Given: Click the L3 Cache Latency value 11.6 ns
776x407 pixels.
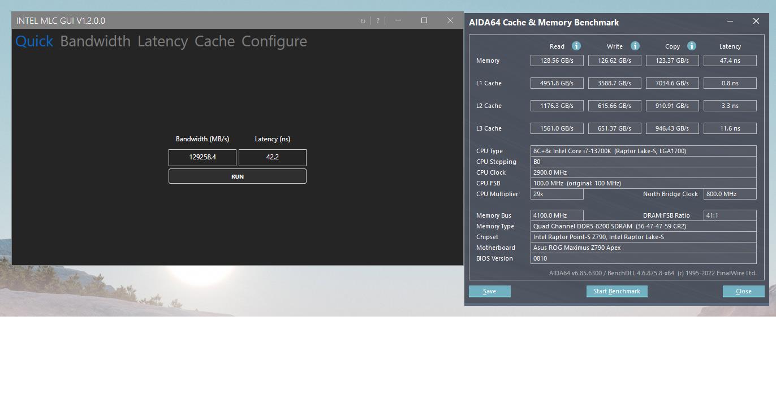Looking at the screenshot, I should click(x=730, y=128).
